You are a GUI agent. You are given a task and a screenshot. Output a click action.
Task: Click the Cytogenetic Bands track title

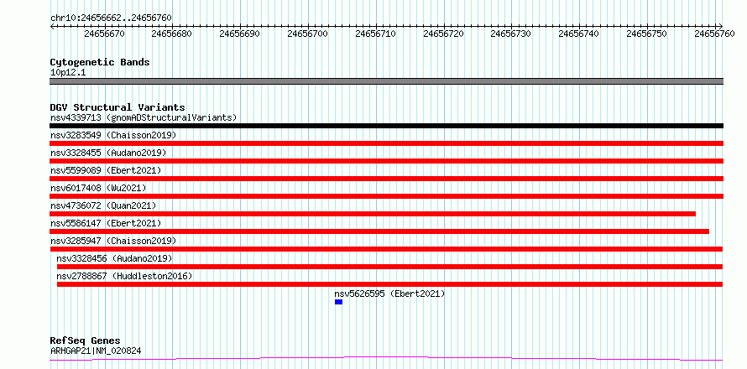100,62
